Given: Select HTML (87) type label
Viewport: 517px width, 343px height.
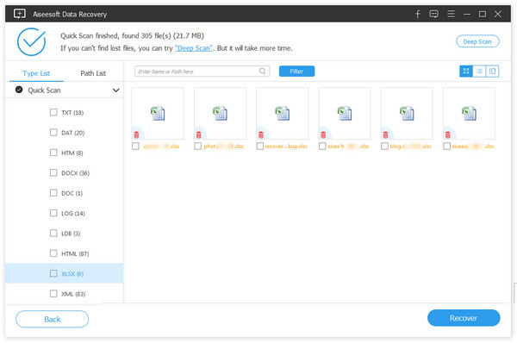Looking at the screenshot, I should [x=75, y=253].
